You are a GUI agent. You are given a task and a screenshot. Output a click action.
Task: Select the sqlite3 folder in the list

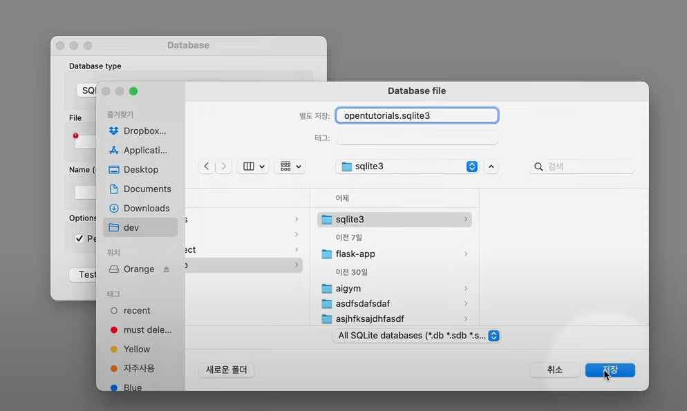(x=395, y=219)
